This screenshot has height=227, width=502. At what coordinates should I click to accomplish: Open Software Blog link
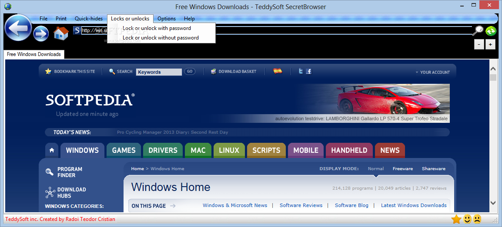coord(351,205)
